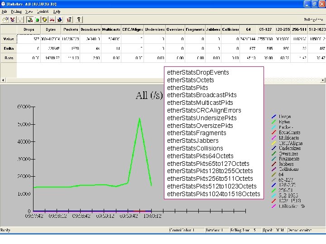326x244 pixels.
Task: Open the Control menu
Action: 43,11
